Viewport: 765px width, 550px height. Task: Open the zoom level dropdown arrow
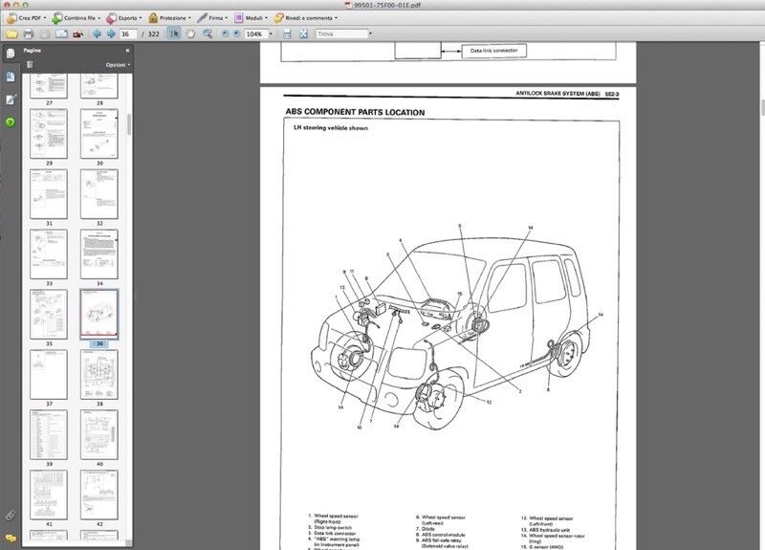coord(270,33)
